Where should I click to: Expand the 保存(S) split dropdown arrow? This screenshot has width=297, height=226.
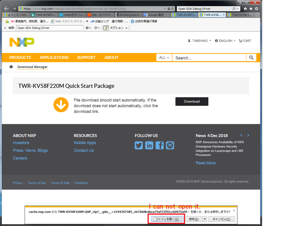pyautogui.click(x=205, y=219)
